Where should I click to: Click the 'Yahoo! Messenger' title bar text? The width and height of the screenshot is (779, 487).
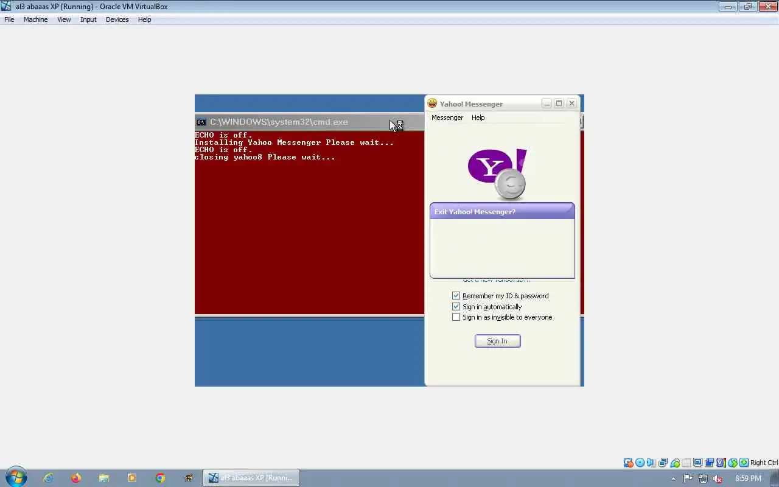point(471,104)
